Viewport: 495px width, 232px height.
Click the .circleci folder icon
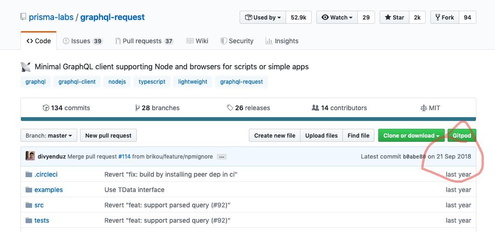(x=29, y=174)
